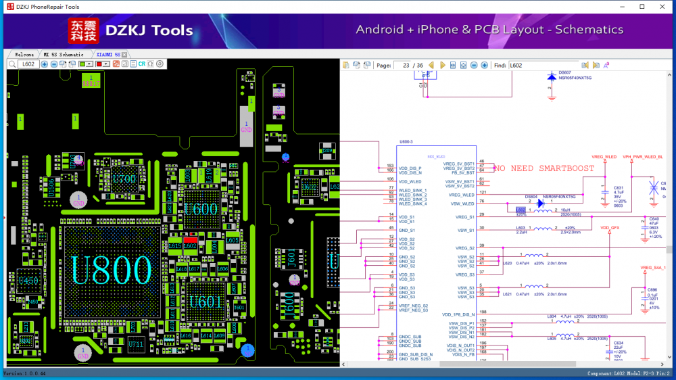676x380 pixels.
Task: Open the red color dropdown
Action: pyautogui.click(x=107, y=64)
